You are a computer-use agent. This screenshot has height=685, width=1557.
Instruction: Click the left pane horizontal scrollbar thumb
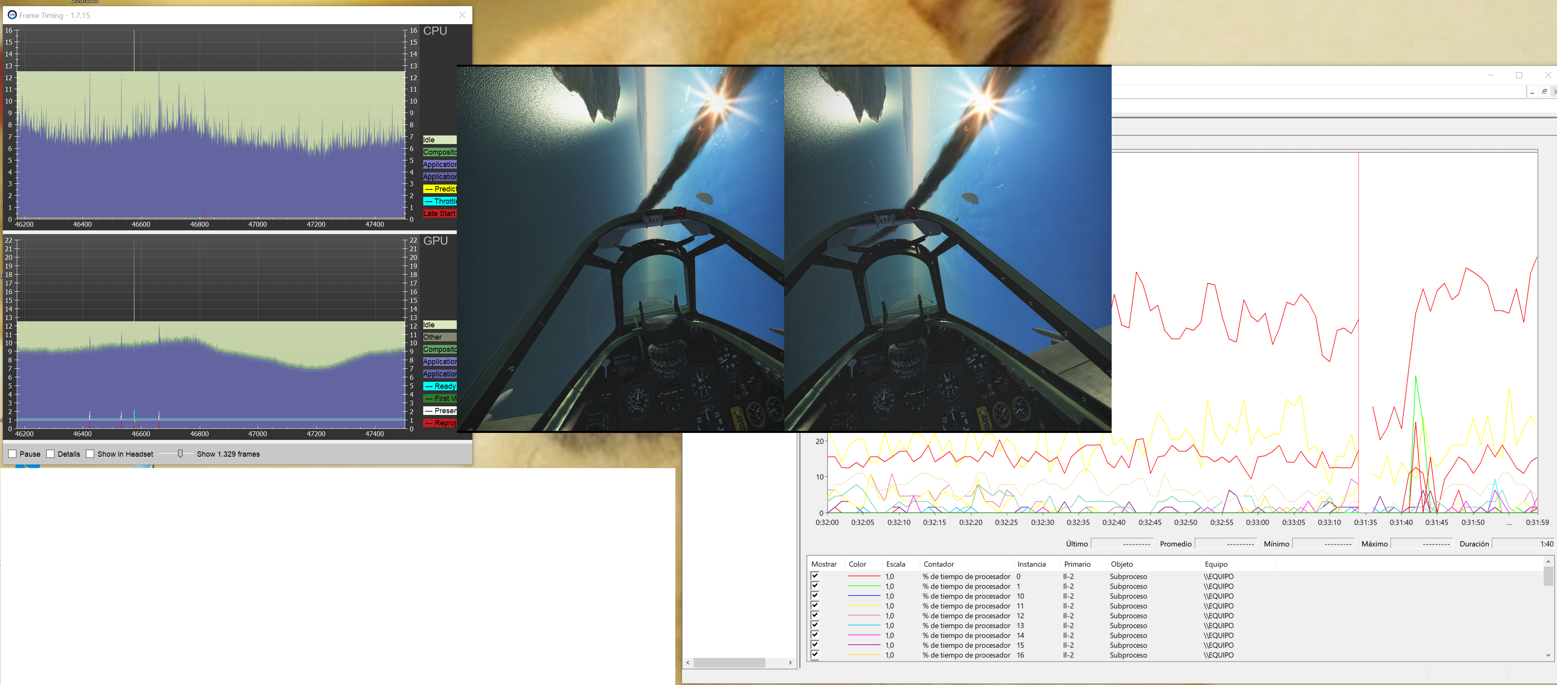click(x=729, y=662)
